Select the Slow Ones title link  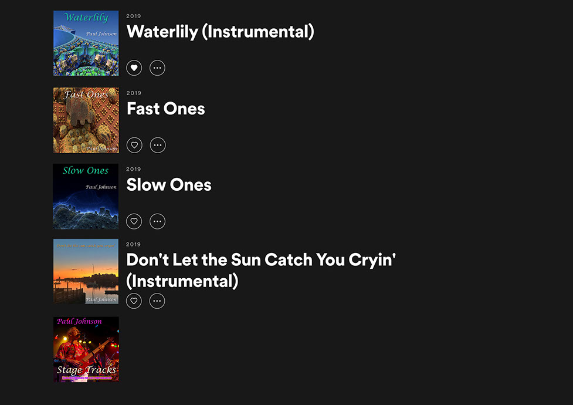coord(169,185)
